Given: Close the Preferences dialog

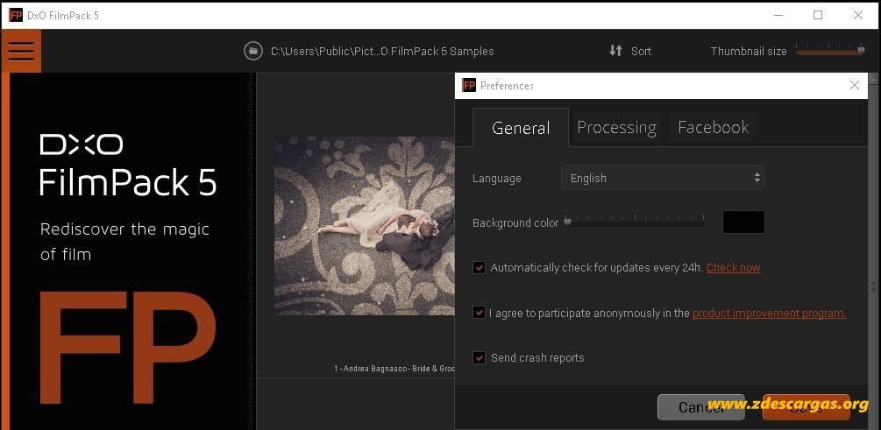Looking at the screenshot, I should (855, 85).
